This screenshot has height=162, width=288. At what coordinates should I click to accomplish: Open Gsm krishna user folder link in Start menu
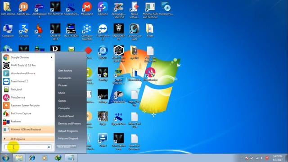point(65,71)
